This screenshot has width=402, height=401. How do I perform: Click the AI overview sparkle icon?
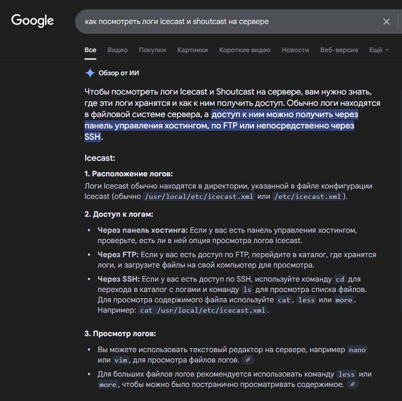click(90, 73)
